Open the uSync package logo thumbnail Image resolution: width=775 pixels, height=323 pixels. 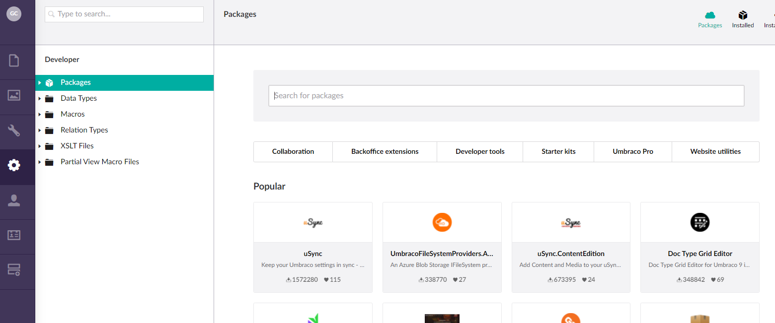click(x=313, y=223)
